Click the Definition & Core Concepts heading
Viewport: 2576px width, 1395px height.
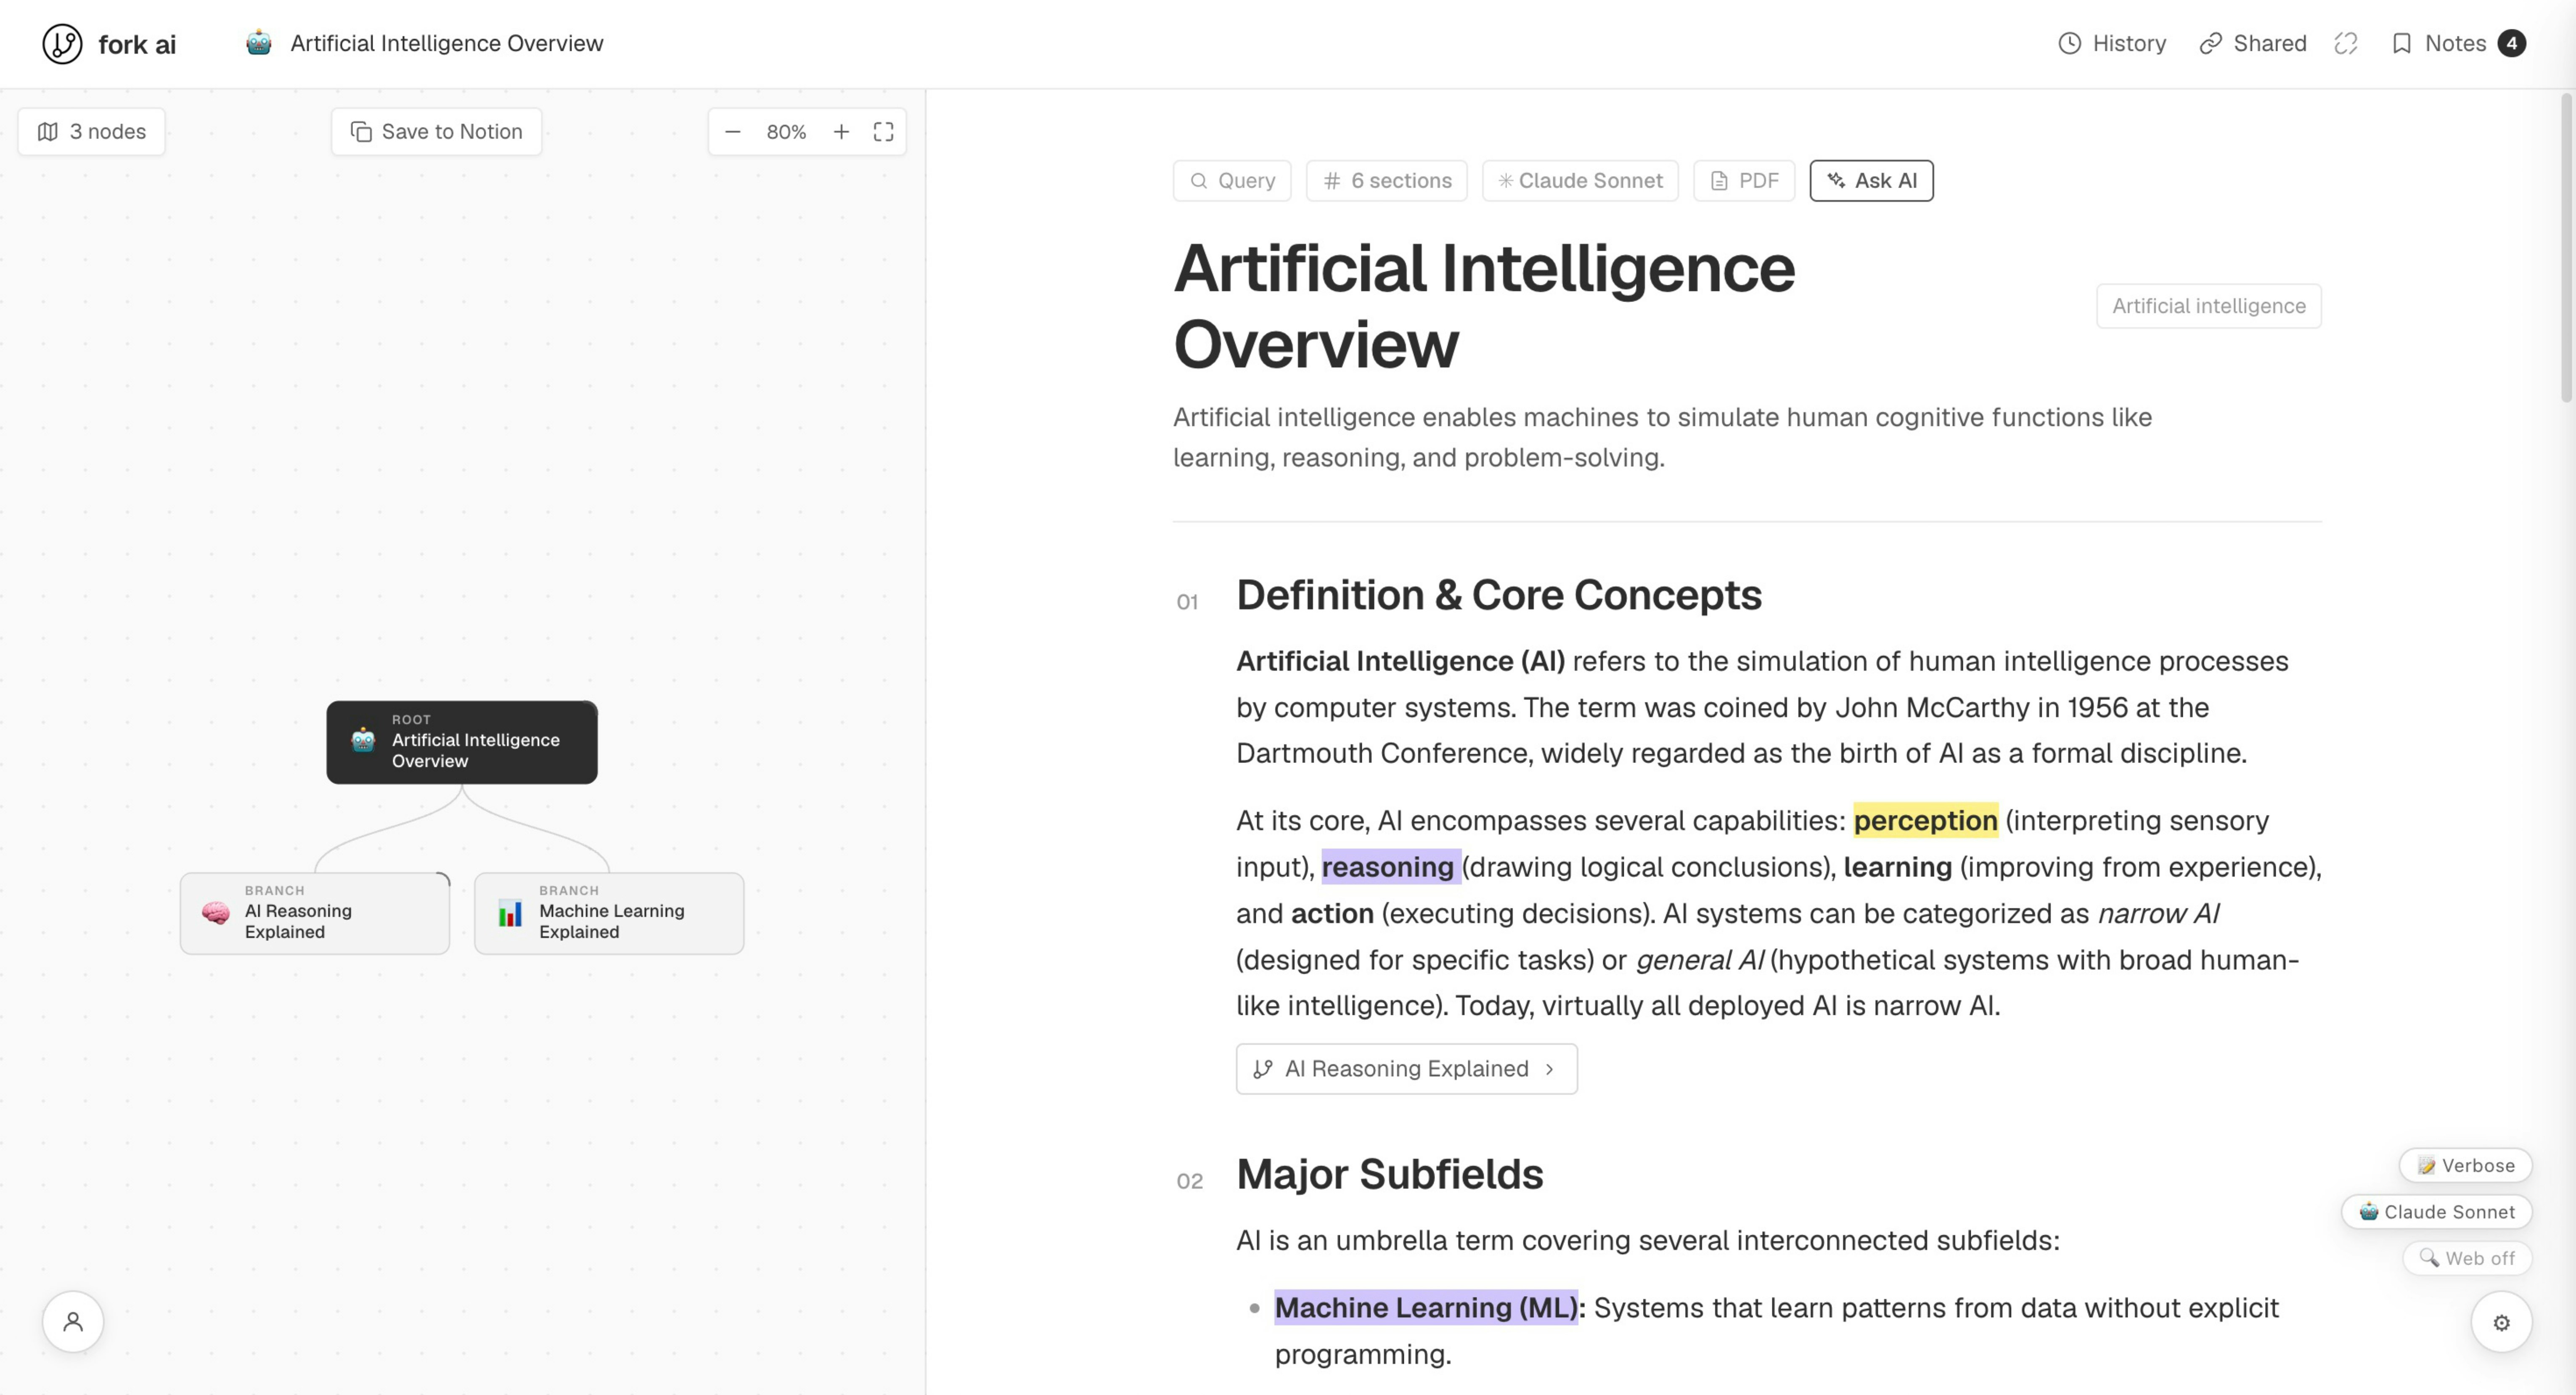(x=1499, y=595)
